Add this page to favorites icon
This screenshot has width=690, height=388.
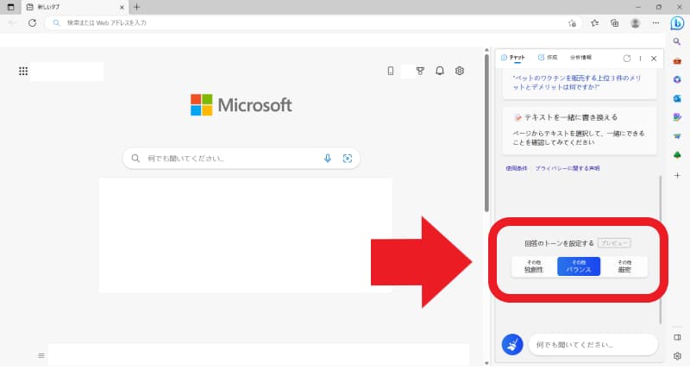[572, 23]
